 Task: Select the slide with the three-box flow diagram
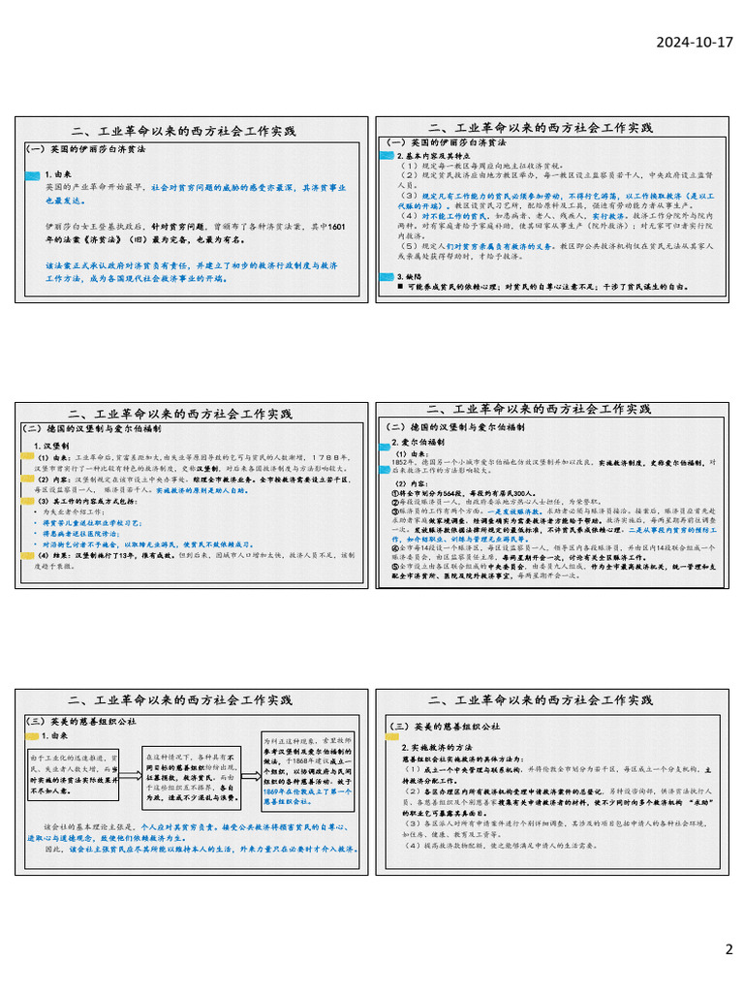(192, 782)
